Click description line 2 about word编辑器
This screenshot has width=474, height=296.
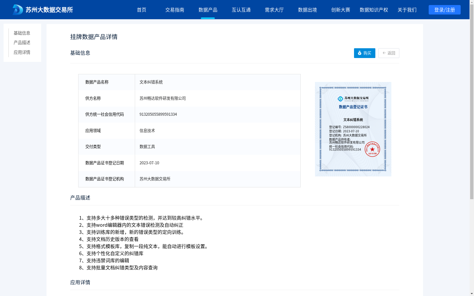[131, 225]
